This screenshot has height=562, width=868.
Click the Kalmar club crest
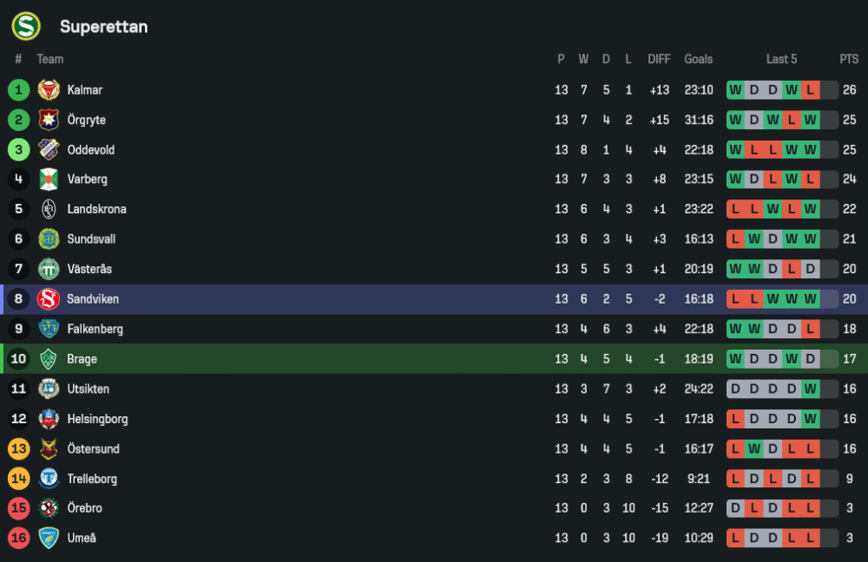point(49,90)
